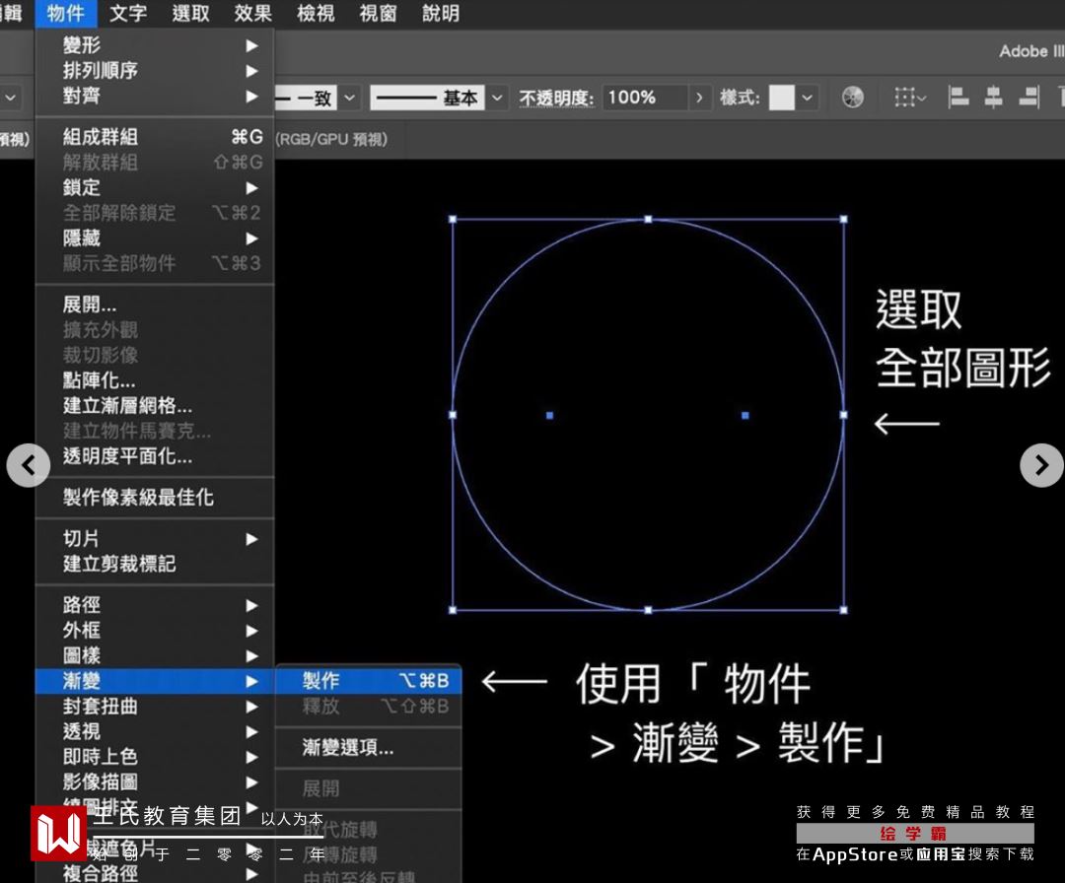The image size is (1065, 883).
Task: Expand the 外框 submenu
Action: 155,630
